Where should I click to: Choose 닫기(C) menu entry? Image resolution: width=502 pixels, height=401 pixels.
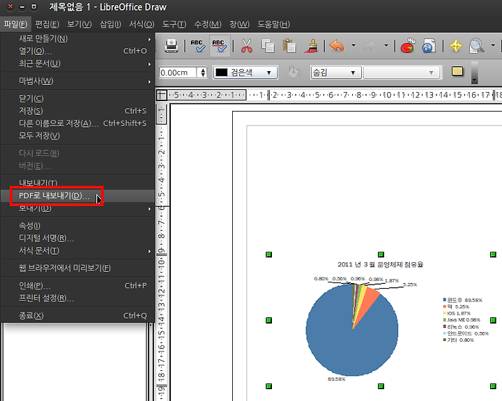[x=77, y=98]
